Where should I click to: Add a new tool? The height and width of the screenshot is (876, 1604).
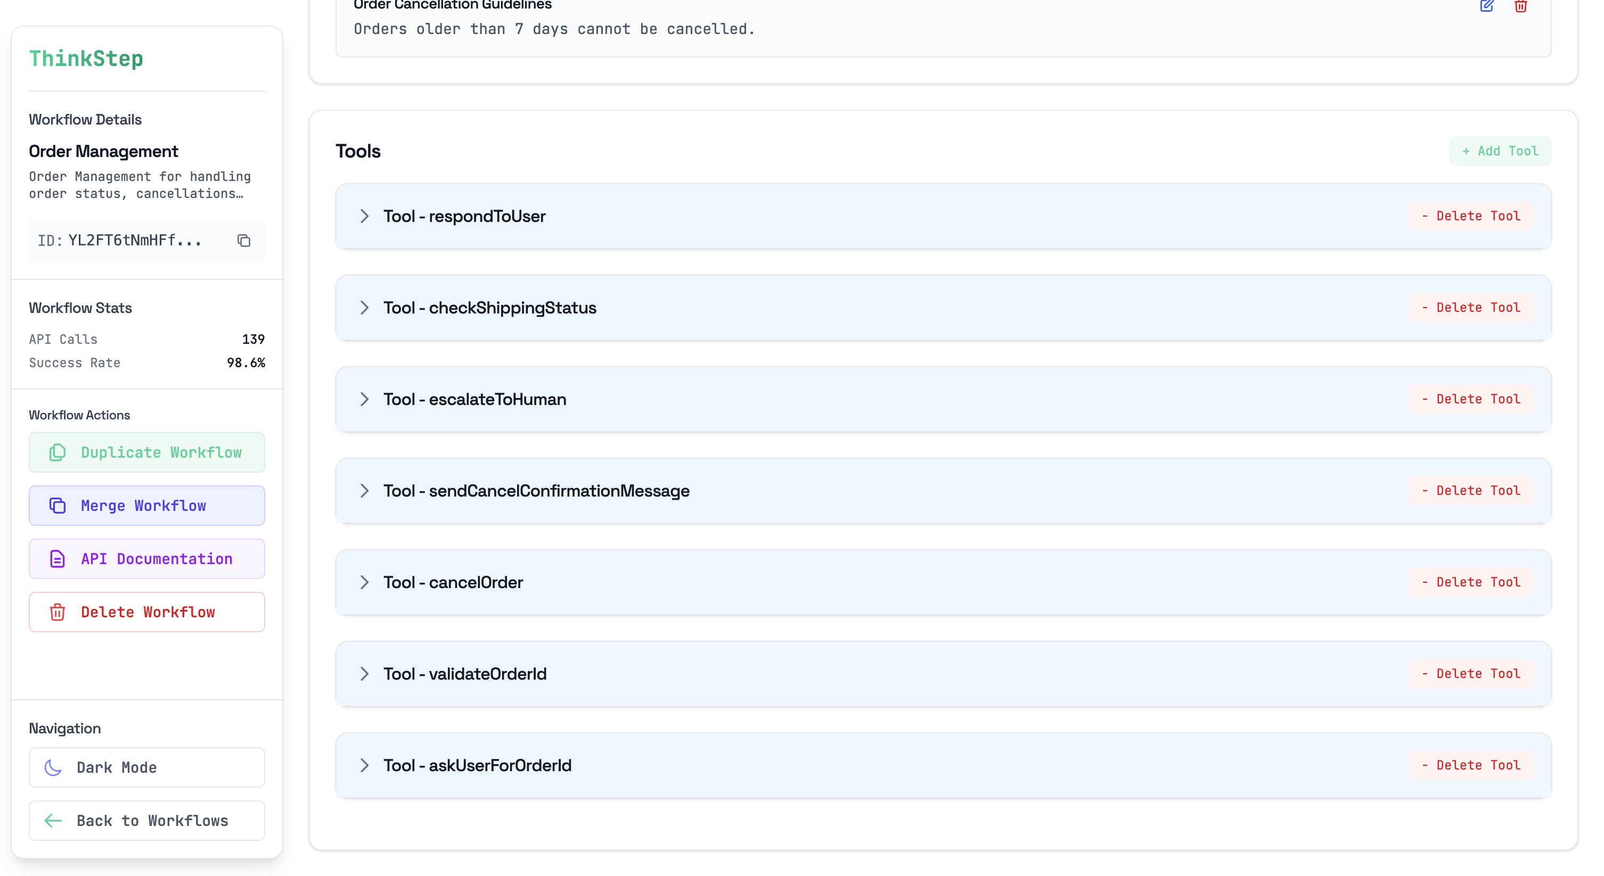coord(1500,151)
